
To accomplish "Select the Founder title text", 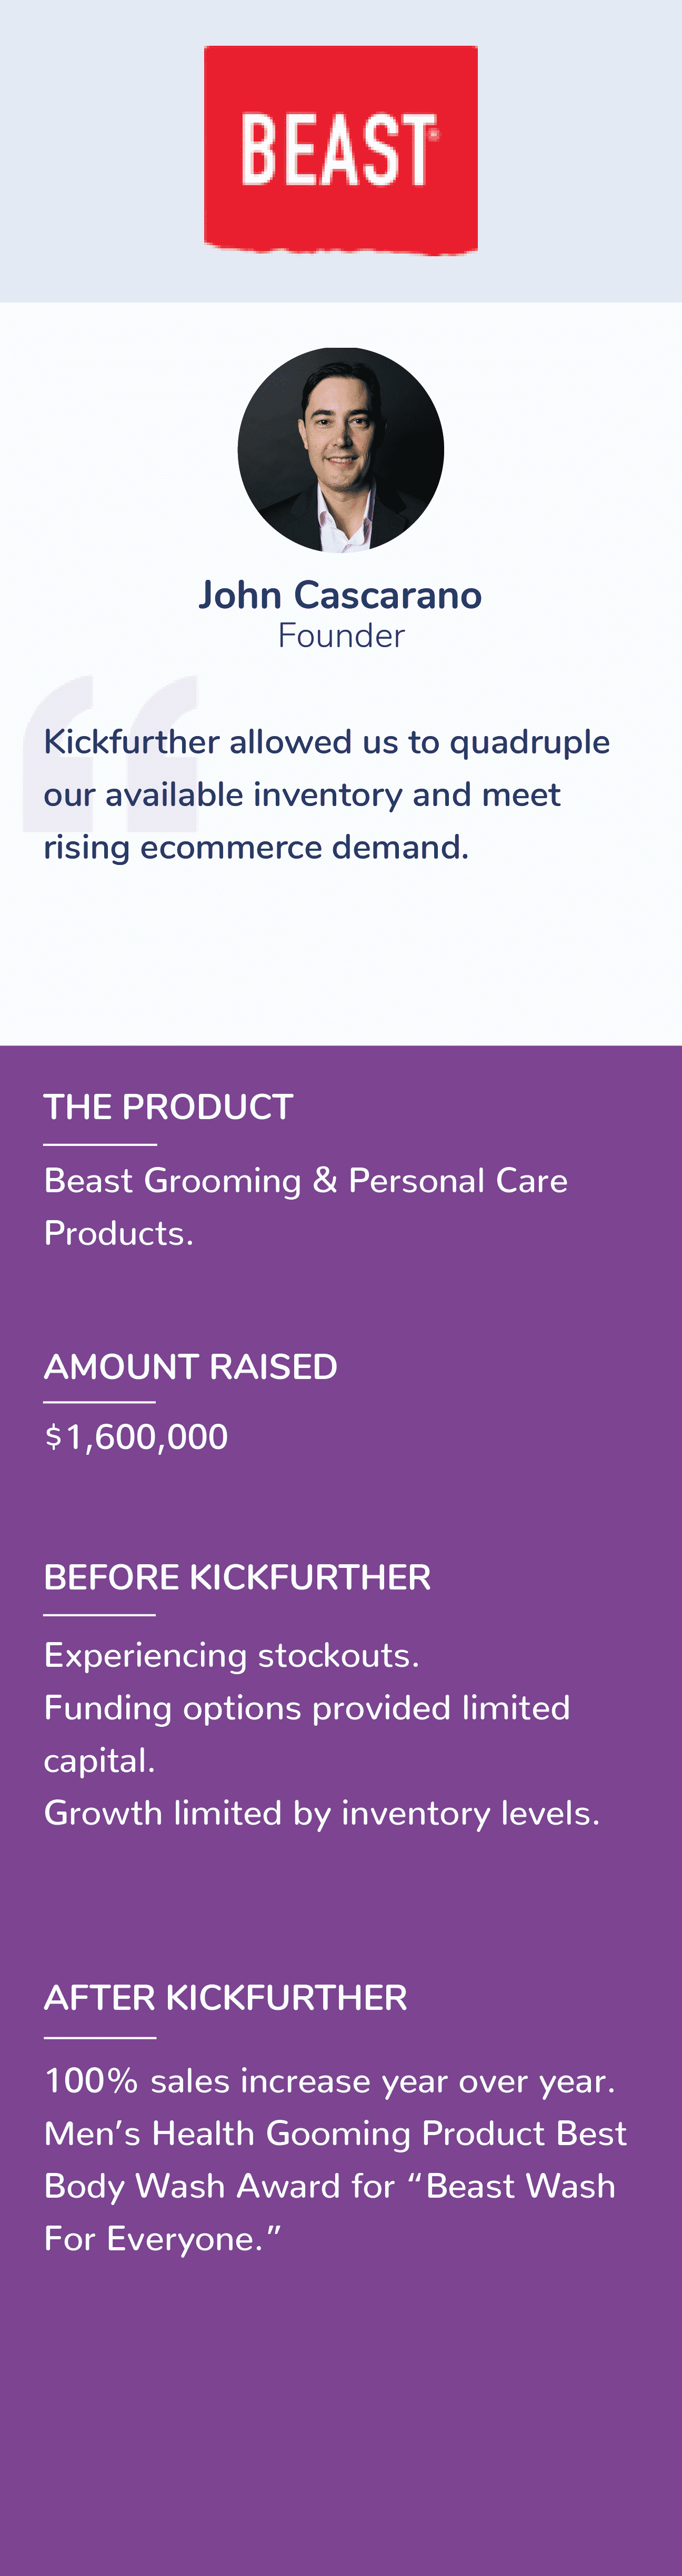I will [x=341, y=636].
